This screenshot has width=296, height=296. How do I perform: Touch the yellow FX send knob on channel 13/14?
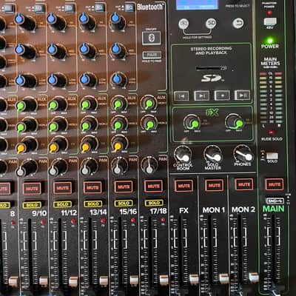(x=89, y=144)
